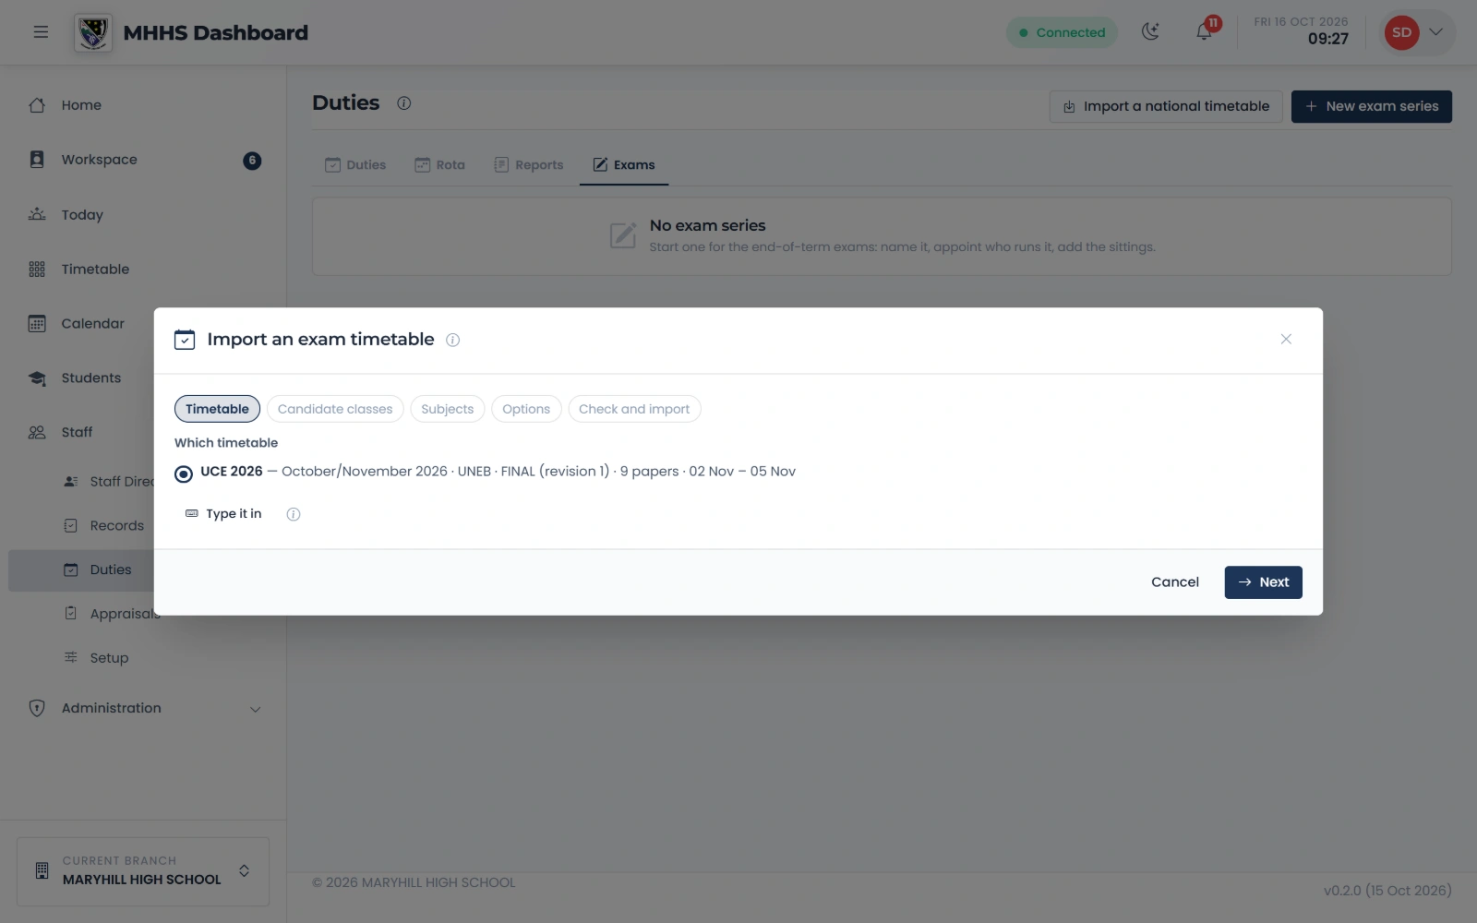
Task: Click the Connected status indicator
Action: [1062, 32]
